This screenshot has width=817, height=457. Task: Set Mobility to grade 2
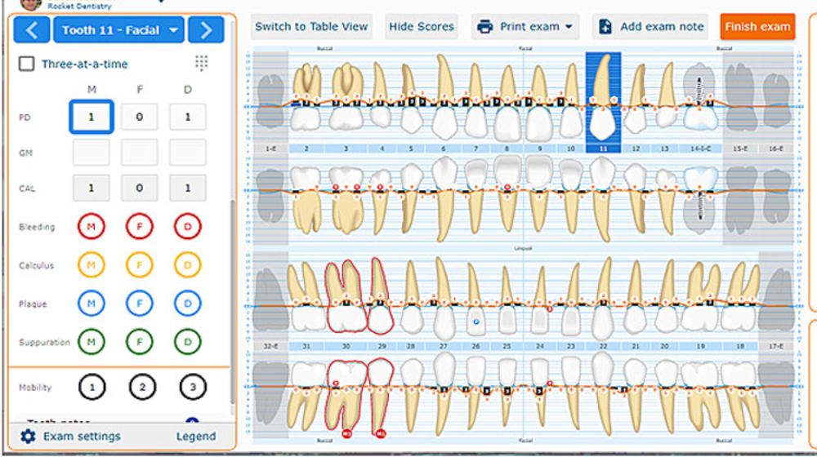click(140, 387)
